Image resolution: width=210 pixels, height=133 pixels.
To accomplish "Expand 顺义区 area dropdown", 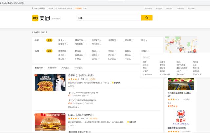I will click(x=129, y=55).
